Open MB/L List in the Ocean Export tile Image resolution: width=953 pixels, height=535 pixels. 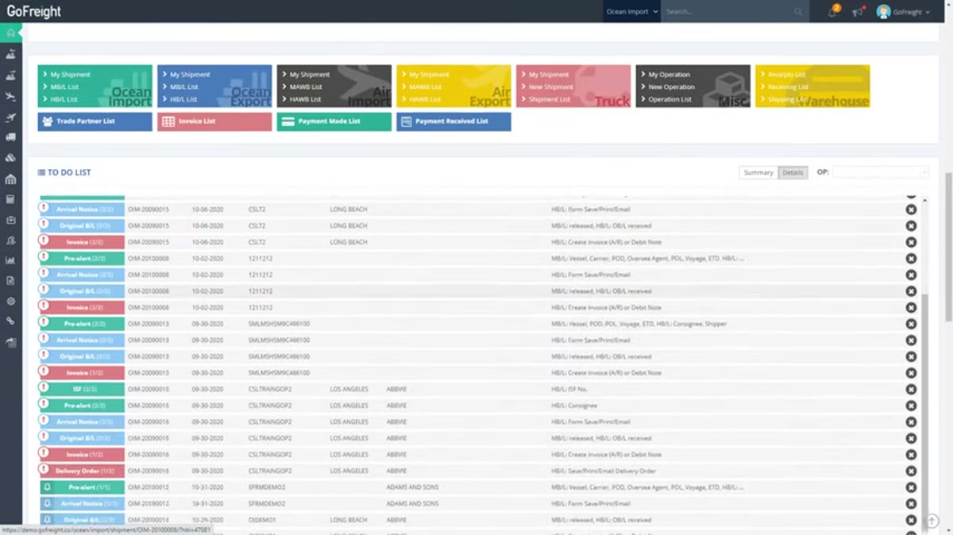coord(183,87)
